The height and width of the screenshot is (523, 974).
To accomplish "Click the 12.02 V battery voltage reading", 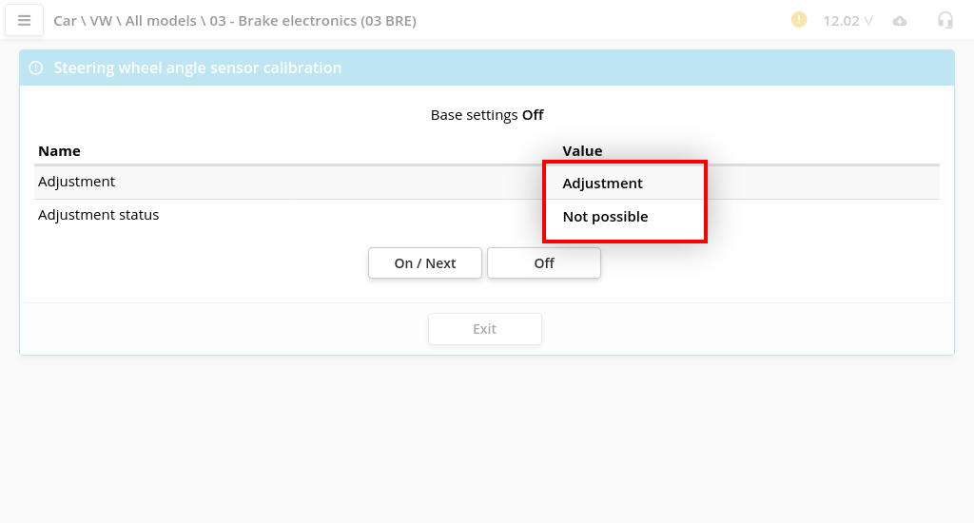I will click(847, 21).
